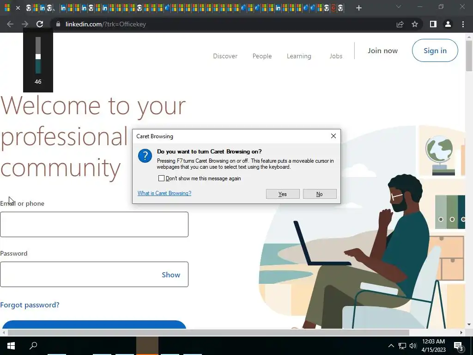The width and height of the screenshot is (473, 355).
Task: Click the blue question mark icon
Action: pyautogui.click(x=145, y=156)
